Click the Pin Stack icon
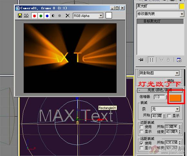 pyautogui.click(x=141, y=60)
